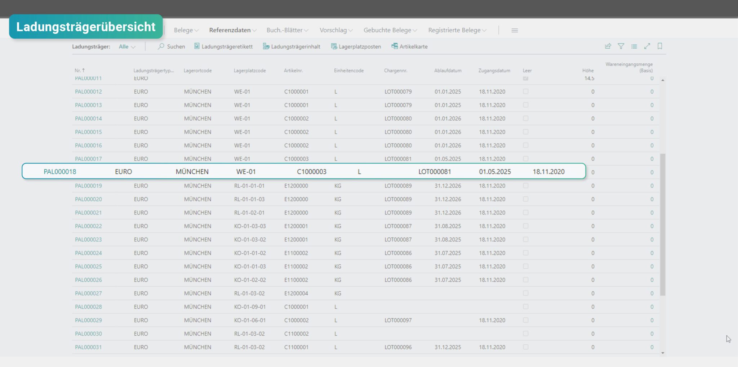
Task: Click the Zugangsdatum column header
Action: coord(494,71)
